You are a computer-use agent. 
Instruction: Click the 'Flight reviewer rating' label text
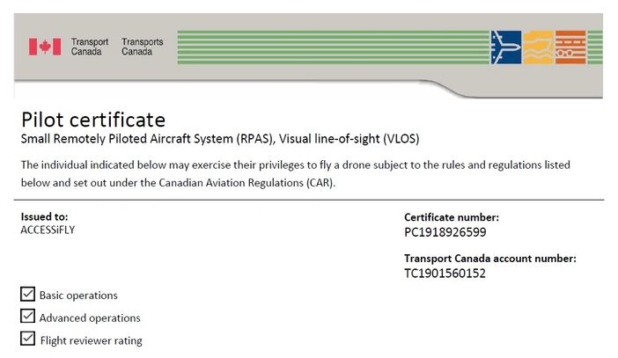click(91, 340)
